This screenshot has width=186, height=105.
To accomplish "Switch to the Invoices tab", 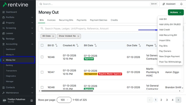I will pos(51,20).
